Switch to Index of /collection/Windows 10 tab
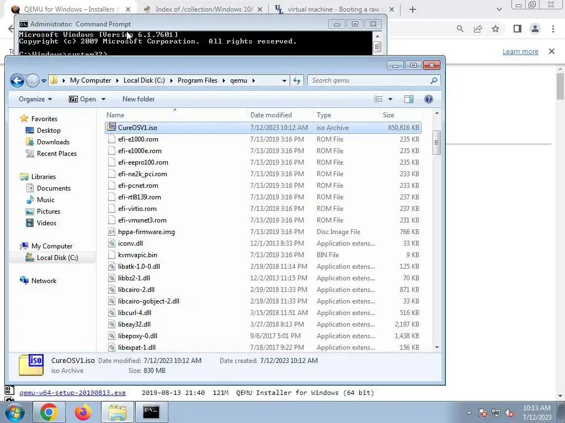Screen dimensions: 565x423 pyautogui.click(x=204, y=9)
